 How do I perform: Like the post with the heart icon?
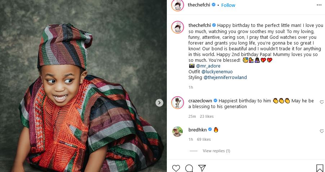pyautogui.click(x=176, y=168)
